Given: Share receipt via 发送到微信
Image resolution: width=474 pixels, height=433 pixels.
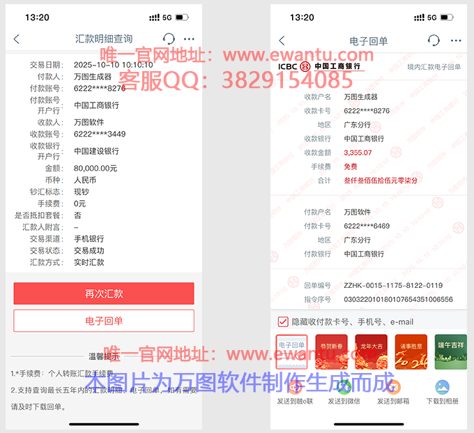Looking at the screenshot, I should (344, 393).
